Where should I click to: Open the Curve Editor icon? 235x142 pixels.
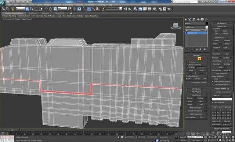(x=145, y=9)
